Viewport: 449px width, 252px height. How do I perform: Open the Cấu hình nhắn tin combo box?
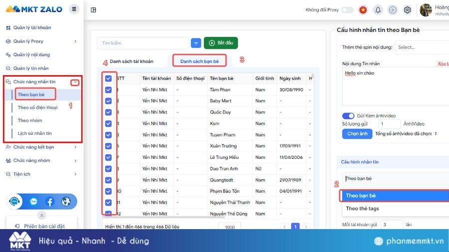(396, 179)
